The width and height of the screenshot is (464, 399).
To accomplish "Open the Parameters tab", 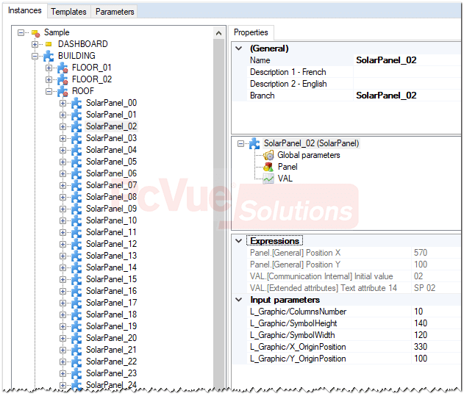I will pyautogui.click(x=115, y=12).
